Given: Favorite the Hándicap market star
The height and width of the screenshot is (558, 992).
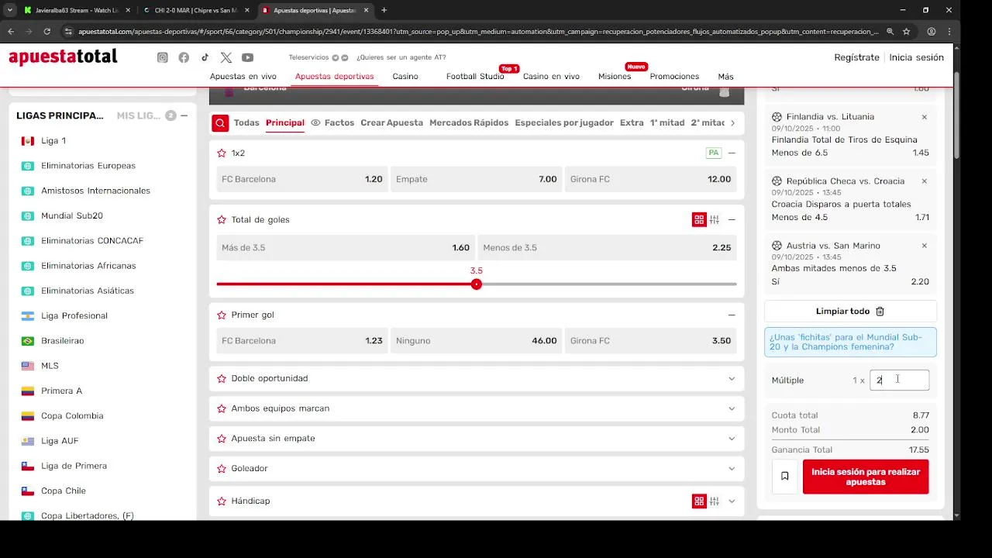Looking at the screenshot, I should (x=222, y=501).
